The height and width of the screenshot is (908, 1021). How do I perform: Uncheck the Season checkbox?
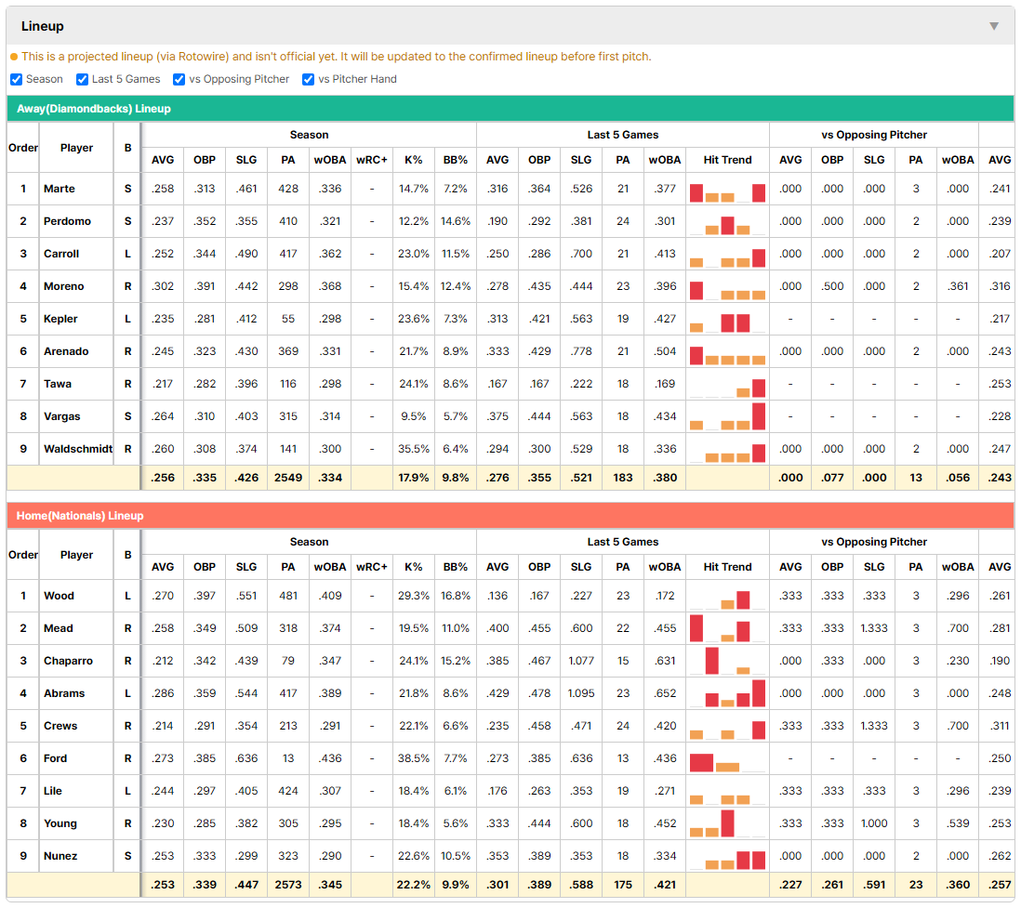pyautogui.click(x=17, y=79)
